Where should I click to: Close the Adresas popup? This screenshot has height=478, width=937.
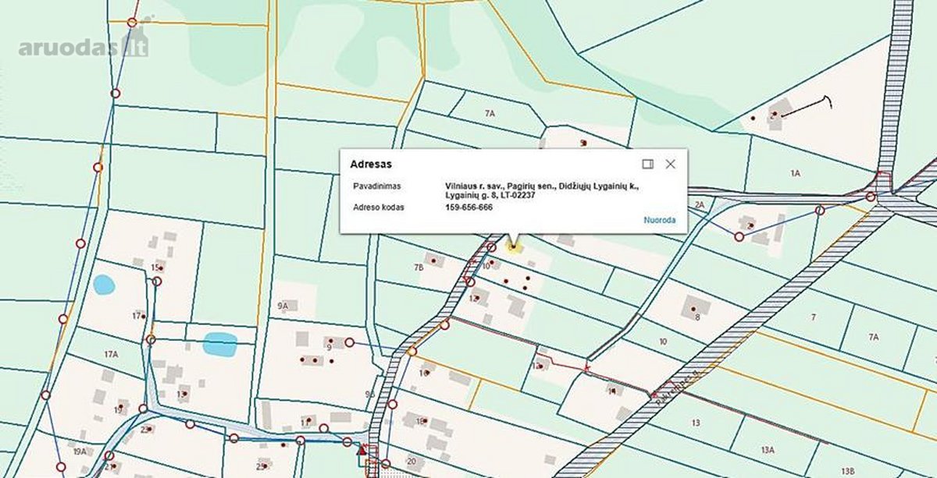(x=670, y=164)
